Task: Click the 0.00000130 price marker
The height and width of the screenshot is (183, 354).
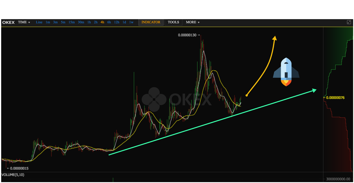Action: pos(187,35)
